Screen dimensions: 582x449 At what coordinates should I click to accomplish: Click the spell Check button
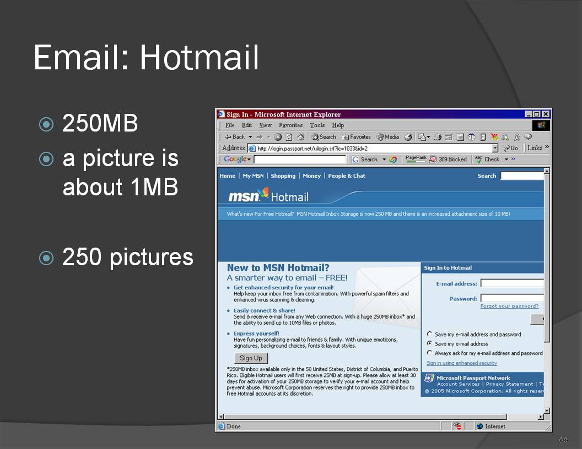(487, 160)
